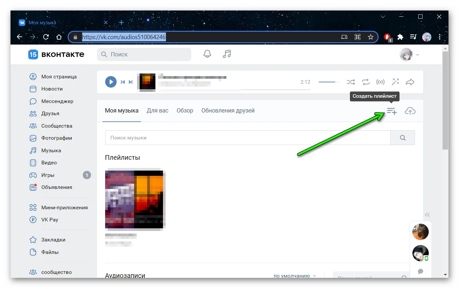459x289 pixels.
Task: Open Объявления in the sidebar
Action: click(57, 187)
